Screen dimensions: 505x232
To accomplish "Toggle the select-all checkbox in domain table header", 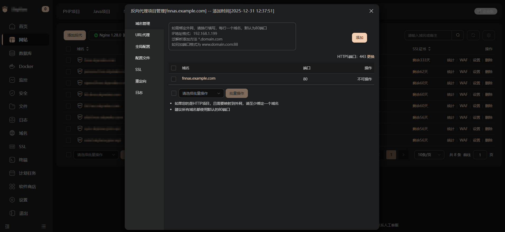I will (x=174, y=68).
